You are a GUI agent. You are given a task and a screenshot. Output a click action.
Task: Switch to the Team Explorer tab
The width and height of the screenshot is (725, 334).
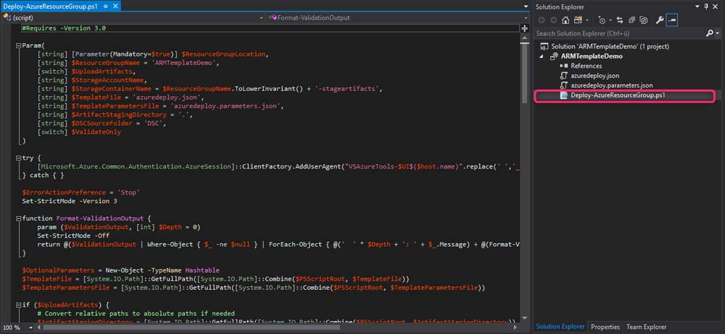647,327
